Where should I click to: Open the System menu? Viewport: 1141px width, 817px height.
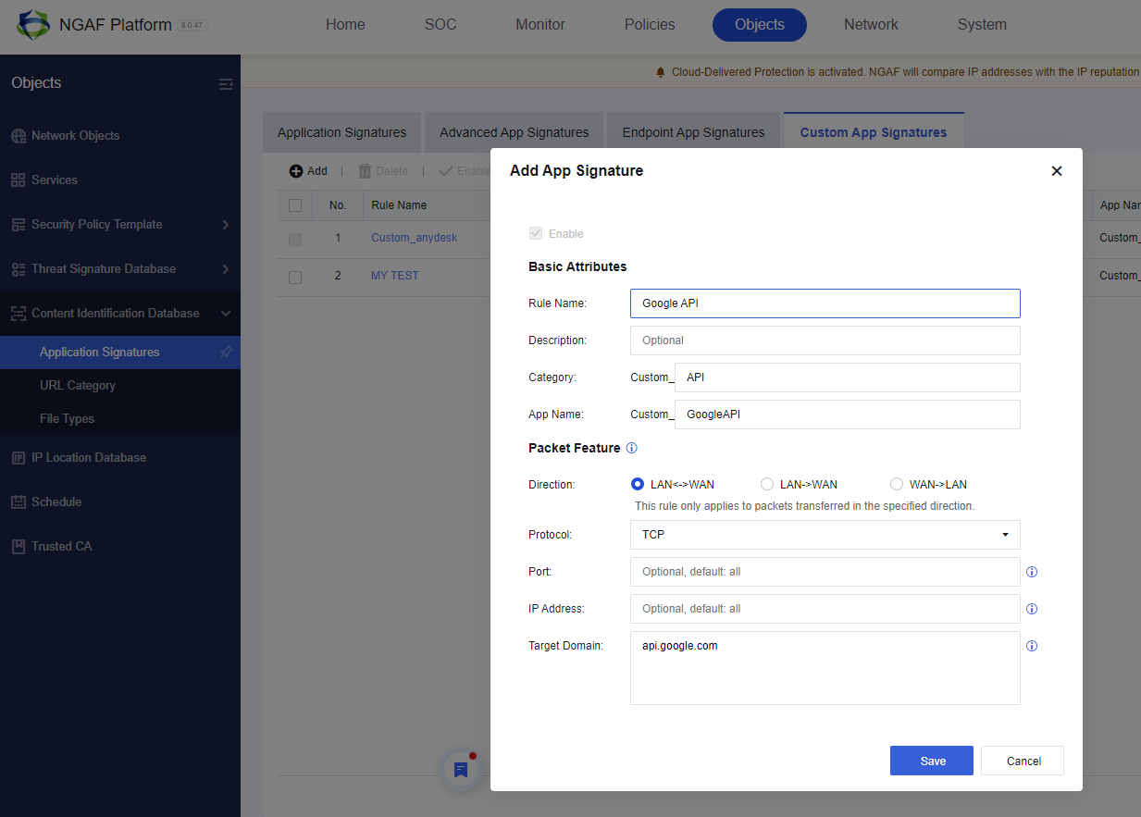point(982,25)
